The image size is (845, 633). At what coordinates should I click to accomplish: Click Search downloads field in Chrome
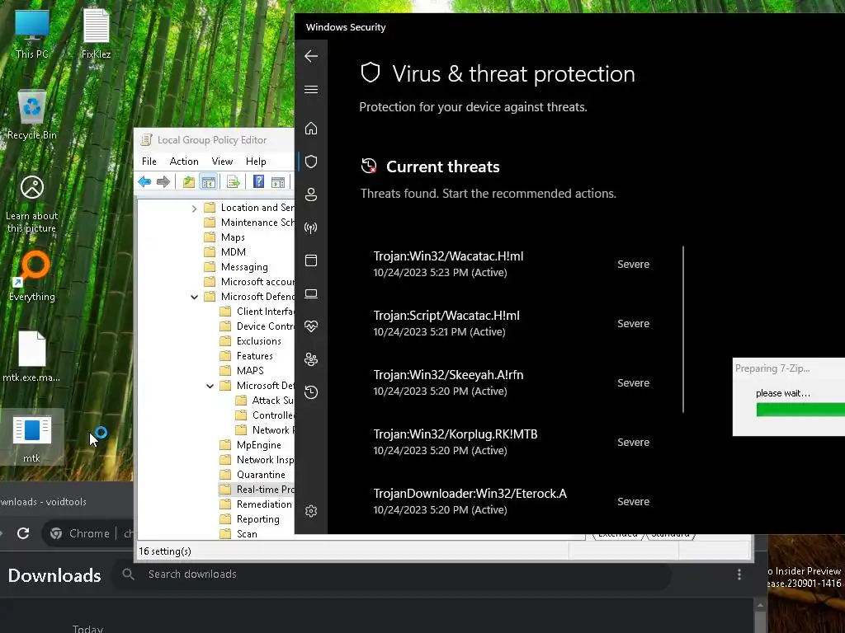tap(393, 574)
